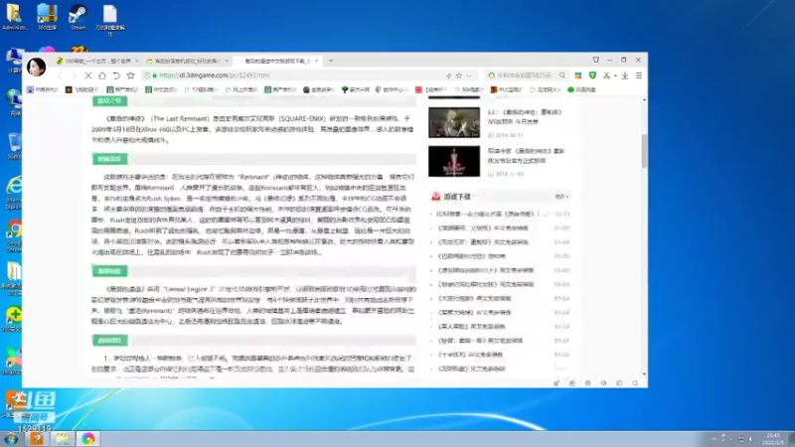Click the skin/shirt icon in title bar
Image resolution: width=795 pixels, height=447 pixels.
595,60
